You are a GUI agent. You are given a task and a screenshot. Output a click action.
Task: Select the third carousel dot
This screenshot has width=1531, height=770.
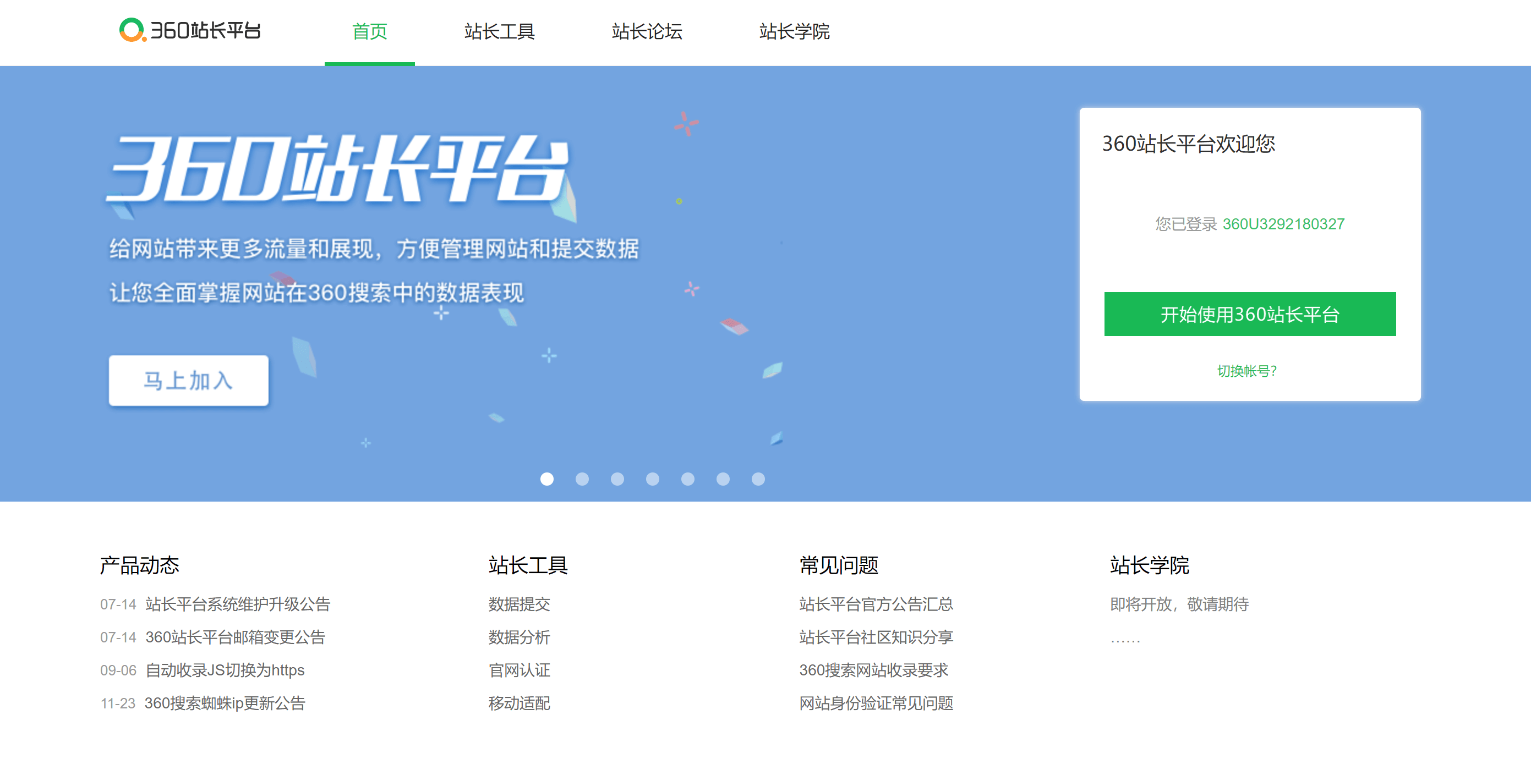(617, 479)
